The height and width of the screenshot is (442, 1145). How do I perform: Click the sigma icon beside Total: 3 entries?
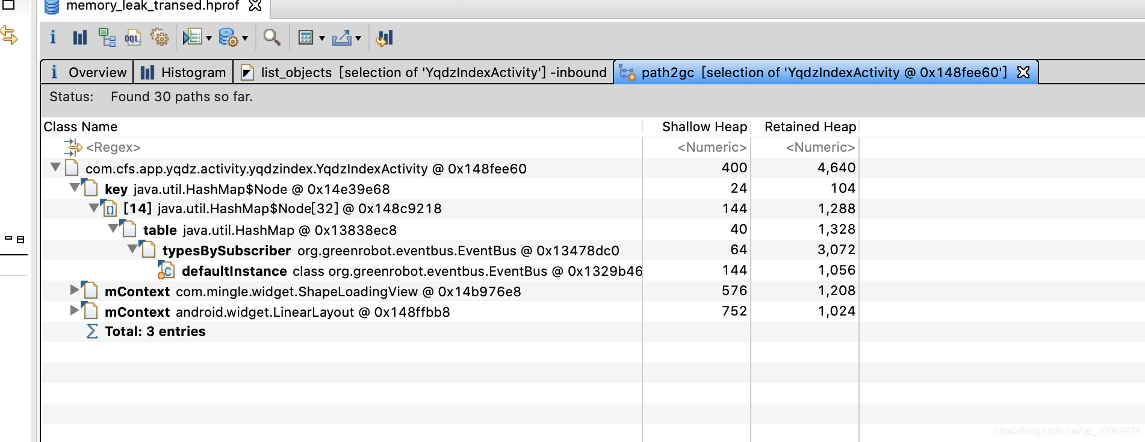tap(92, 331)
